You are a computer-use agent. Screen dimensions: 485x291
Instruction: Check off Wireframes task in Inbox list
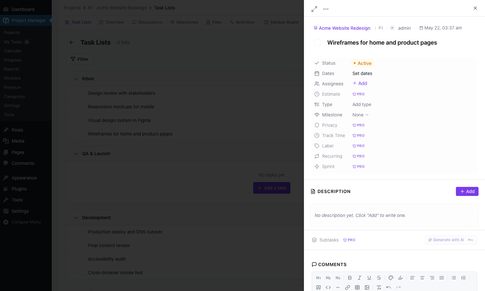pos(82,134)
